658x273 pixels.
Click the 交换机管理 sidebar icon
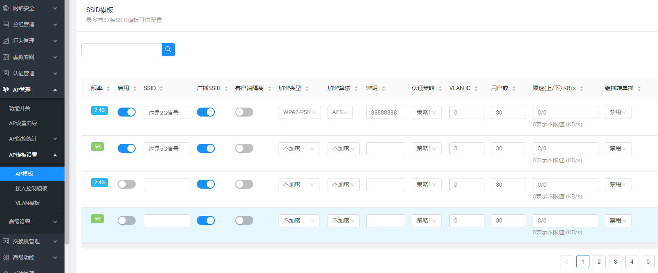6,241
